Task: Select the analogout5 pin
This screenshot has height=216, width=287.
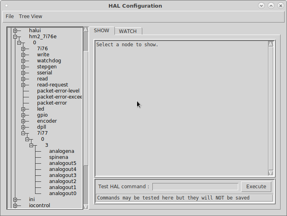Action: pos(62,163)
